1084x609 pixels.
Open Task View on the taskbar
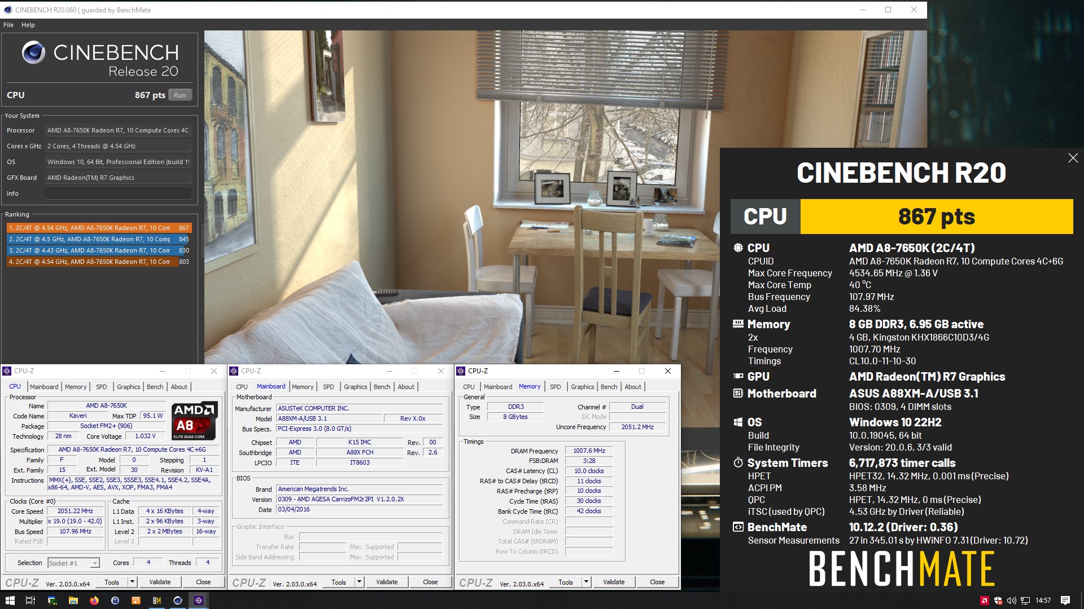(x=30, y=601)
